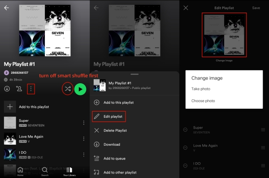Go to the Home tab
Image resolution: width=269 pixels, height=178 pixels.
click(20, 171)
